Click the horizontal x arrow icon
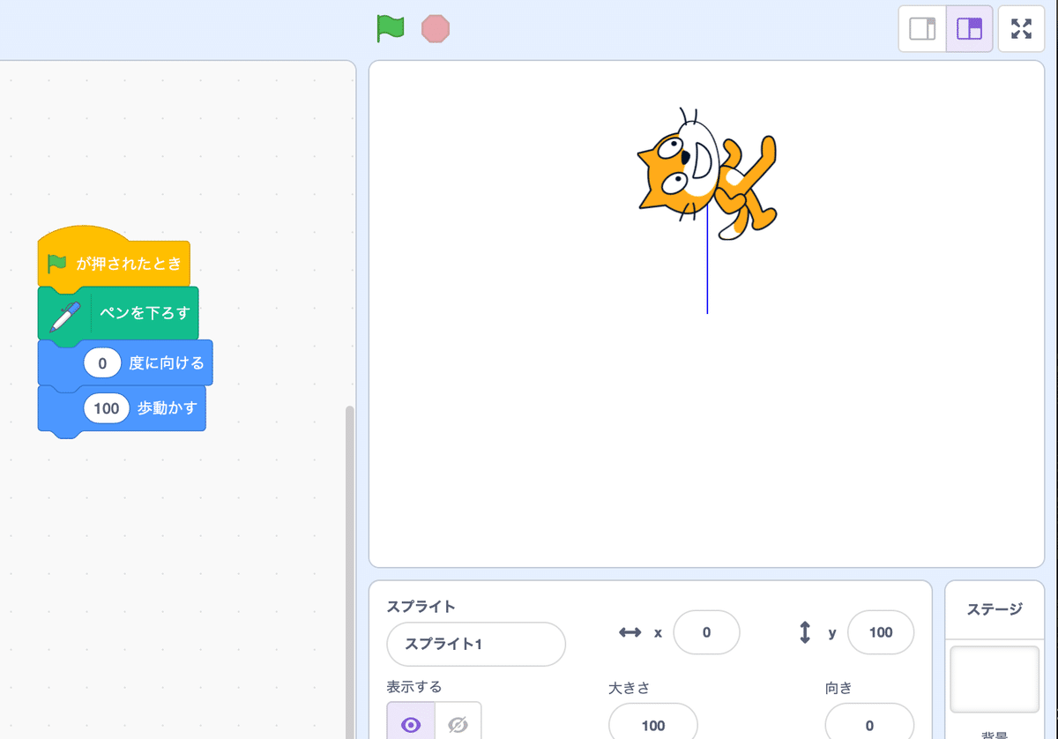1058x739 pixels. click(x=630, y=632)
